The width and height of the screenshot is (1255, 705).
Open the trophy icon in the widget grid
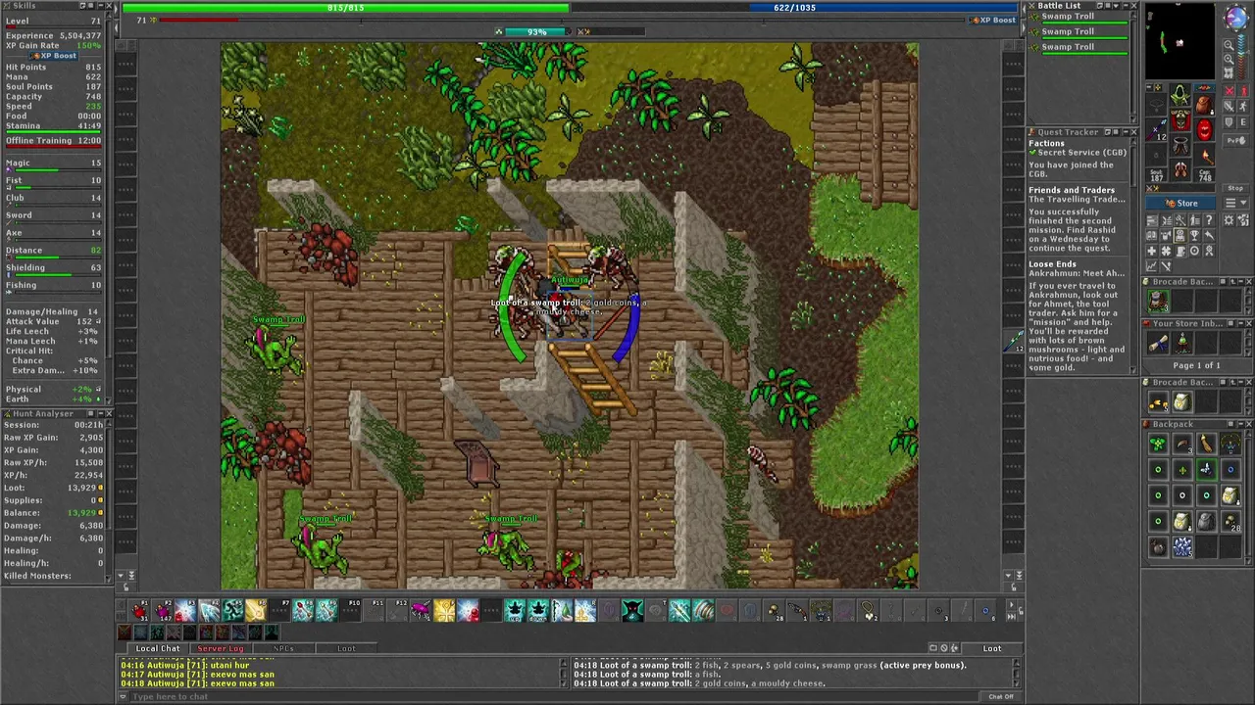(x=1194, y=235)
